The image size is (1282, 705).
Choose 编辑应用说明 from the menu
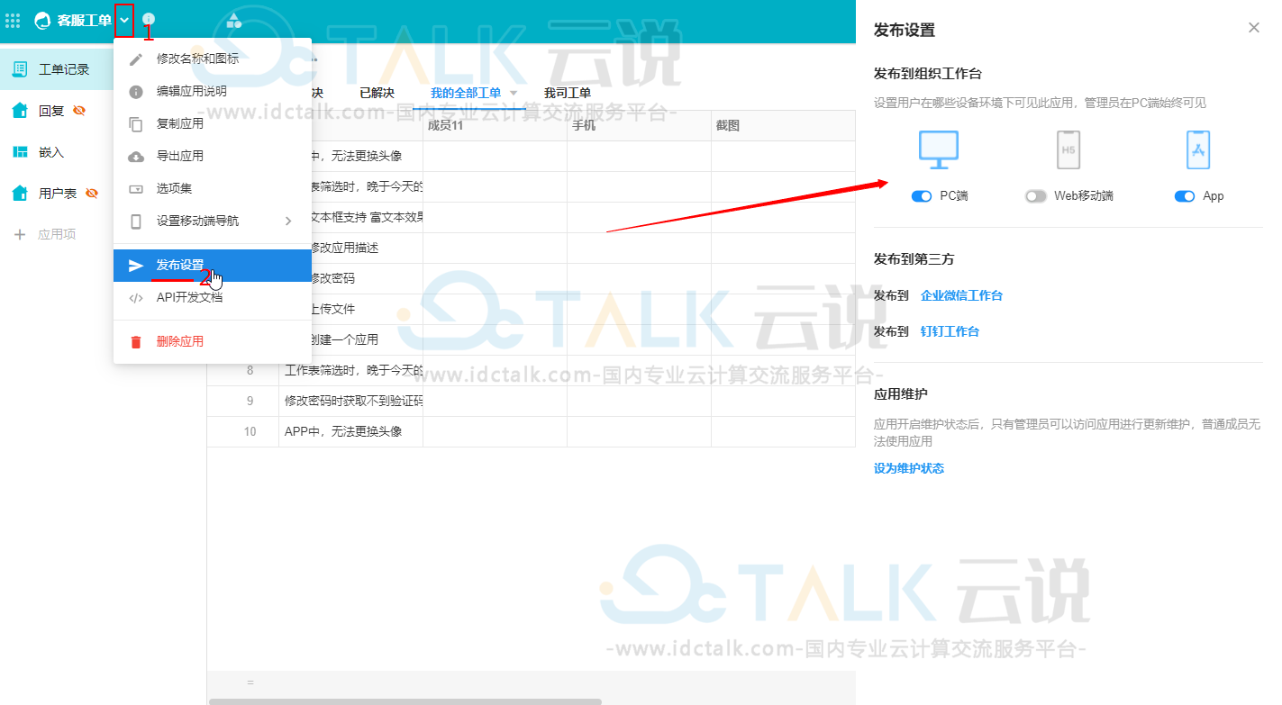click(213, 91)
